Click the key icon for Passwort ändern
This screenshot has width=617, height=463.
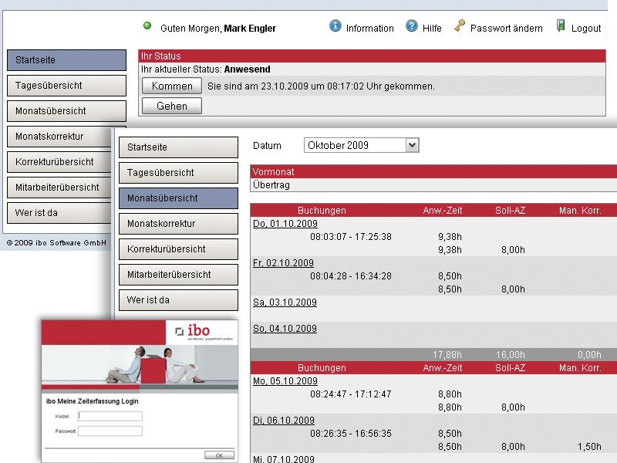coord(459,25)
